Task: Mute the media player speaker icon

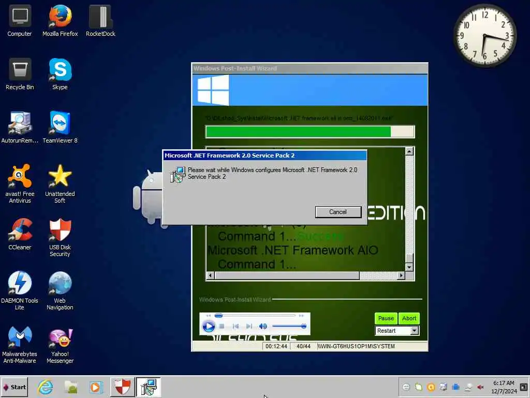Action: tap(262, 326)
